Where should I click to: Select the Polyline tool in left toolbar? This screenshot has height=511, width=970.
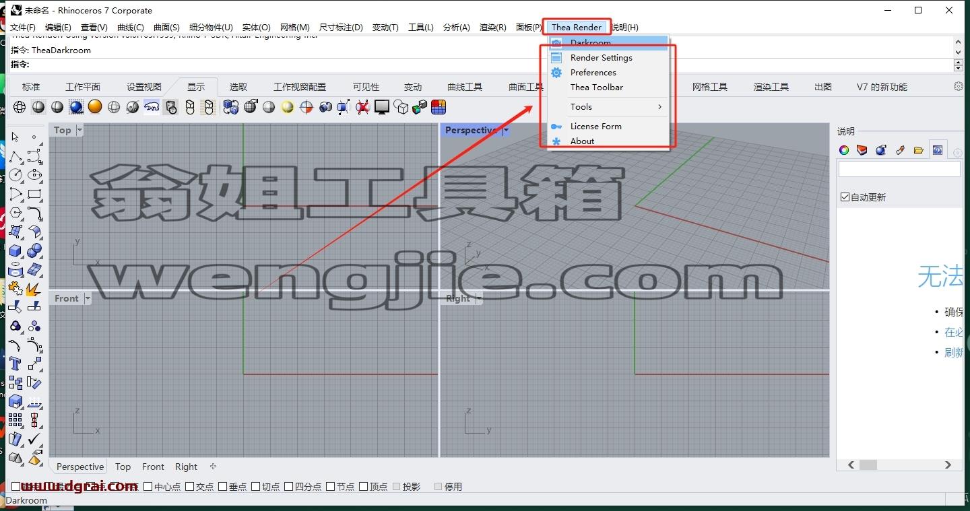[x=15, y=156]
